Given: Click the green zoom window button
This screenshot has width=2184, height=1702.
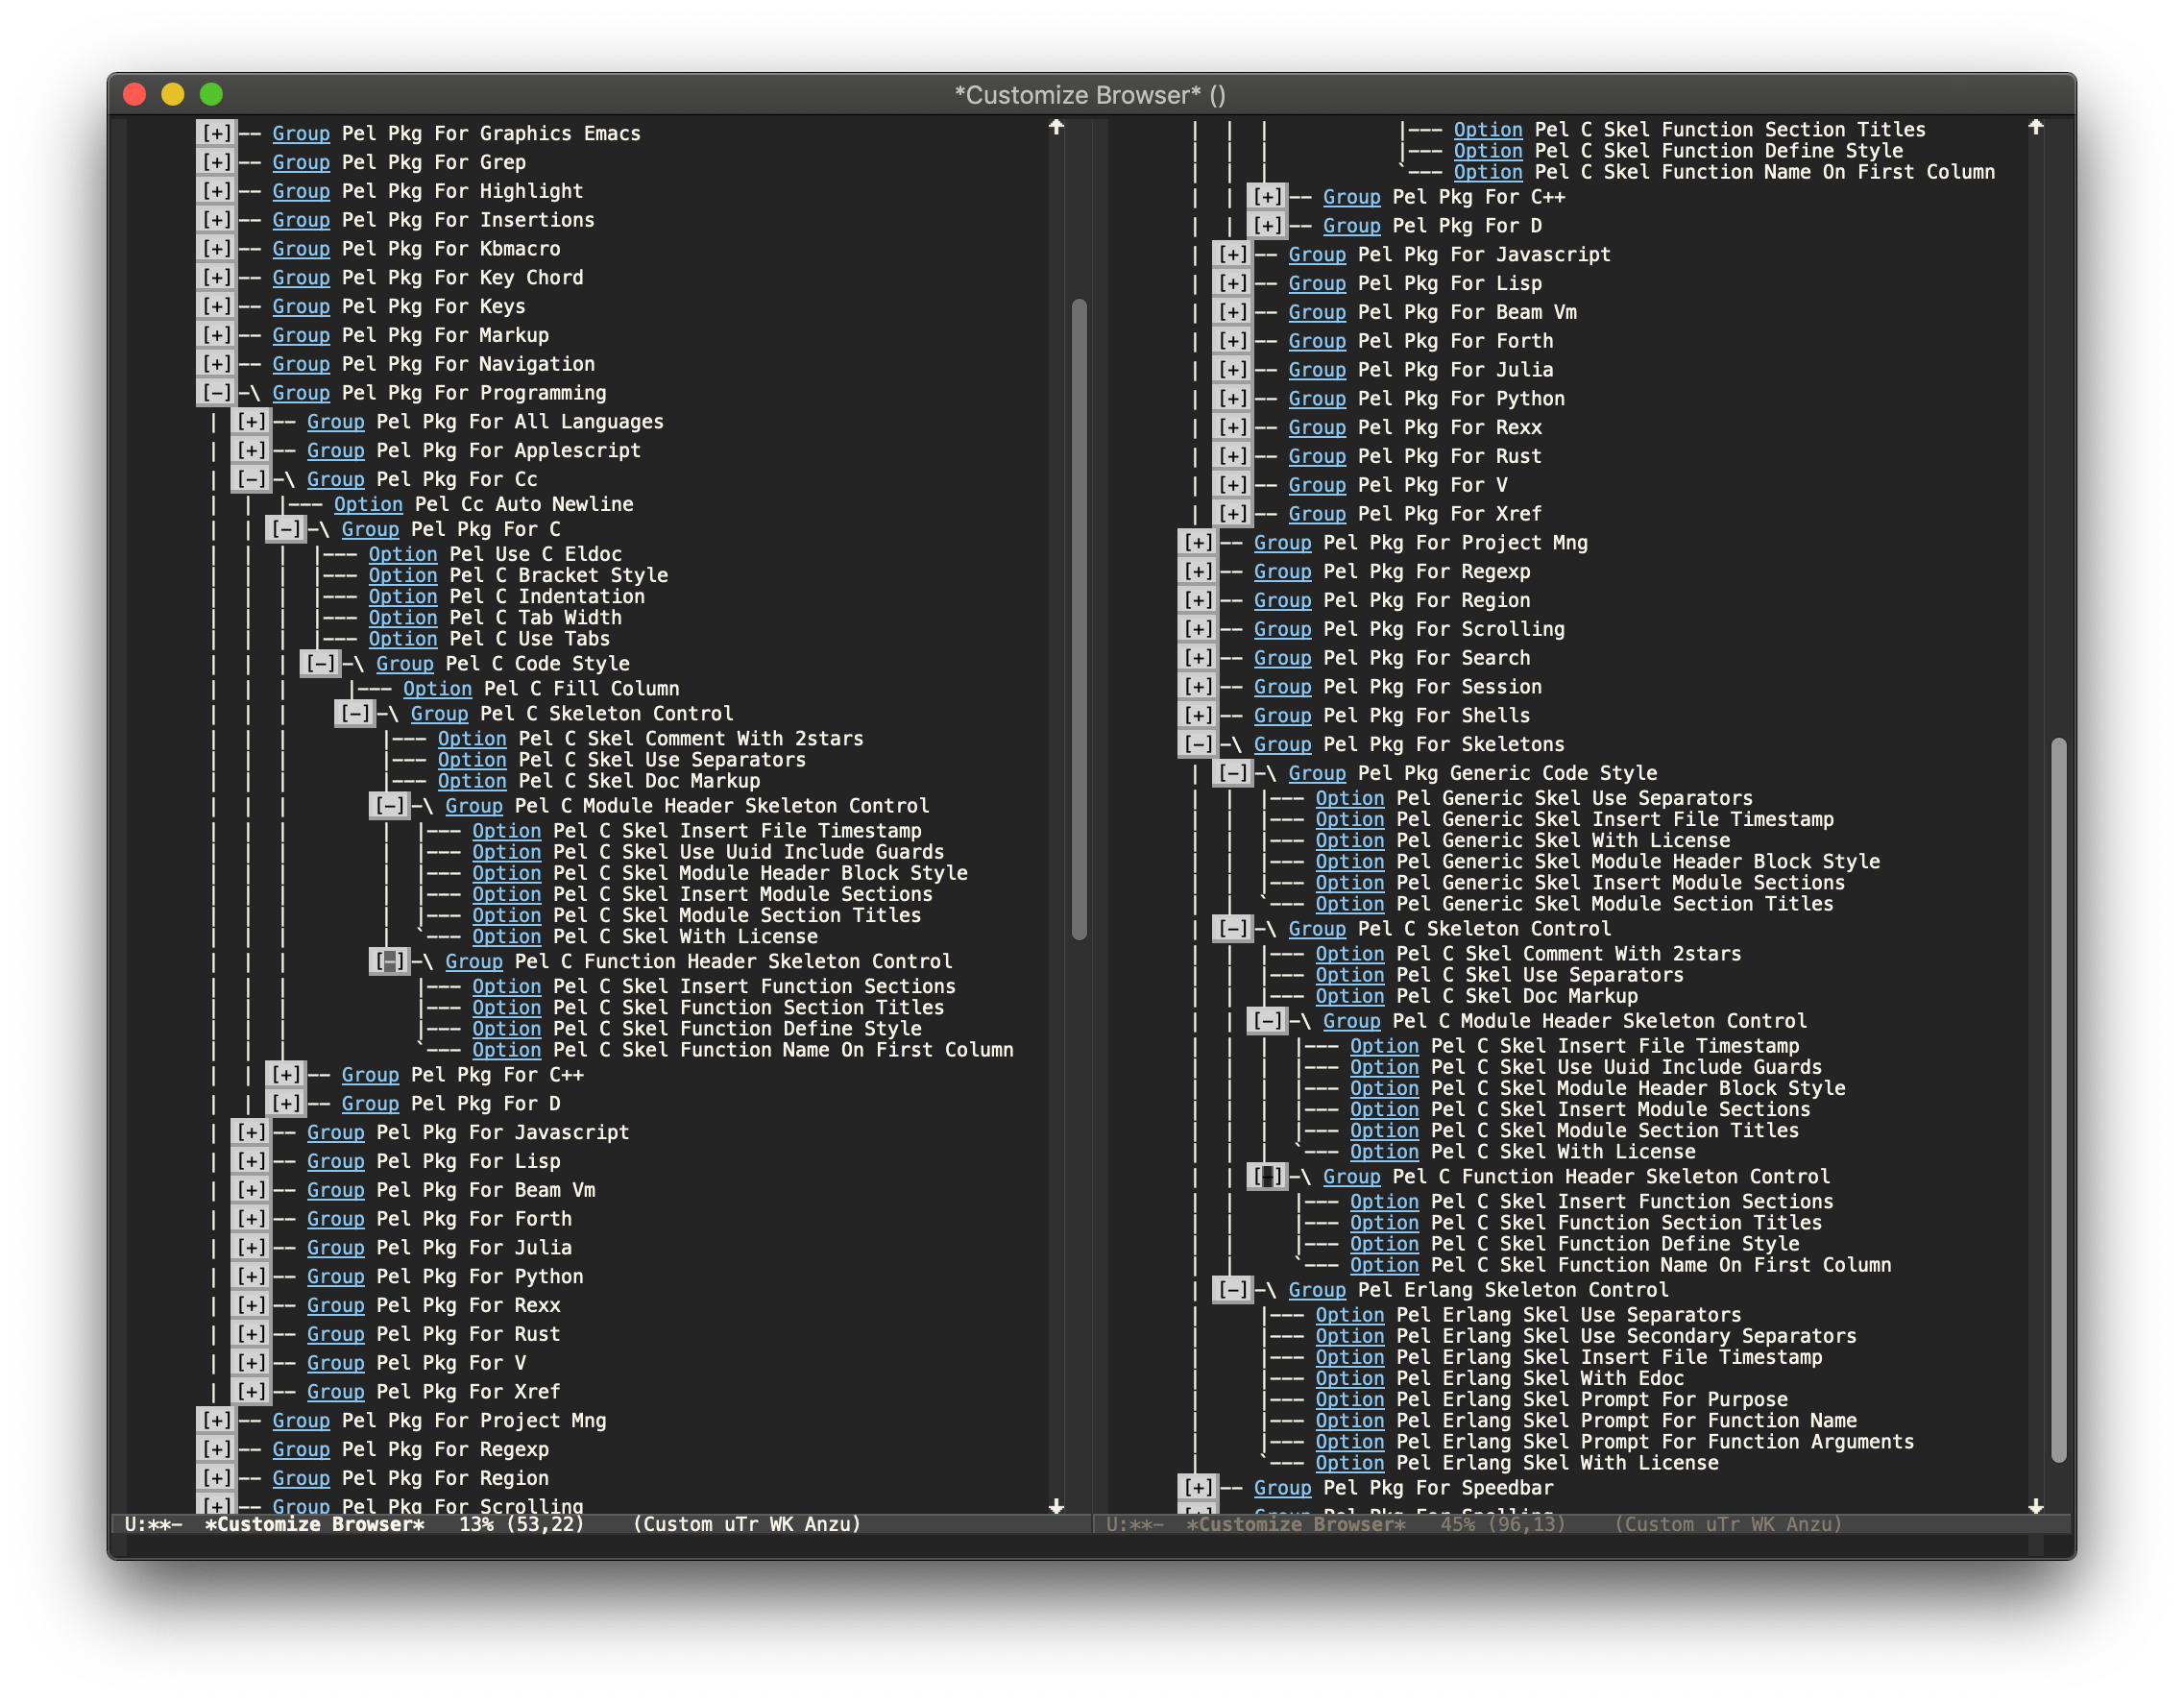Looking at the screenshot, I should (x=211, y=94).
